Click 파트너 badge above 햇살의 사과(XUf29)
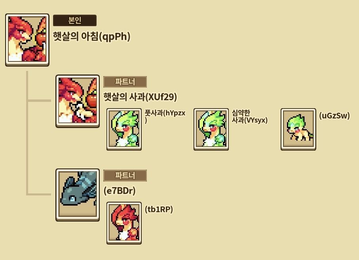Image resolution: width=359 pixels, height=260 pixels. (x=125, y=82)
